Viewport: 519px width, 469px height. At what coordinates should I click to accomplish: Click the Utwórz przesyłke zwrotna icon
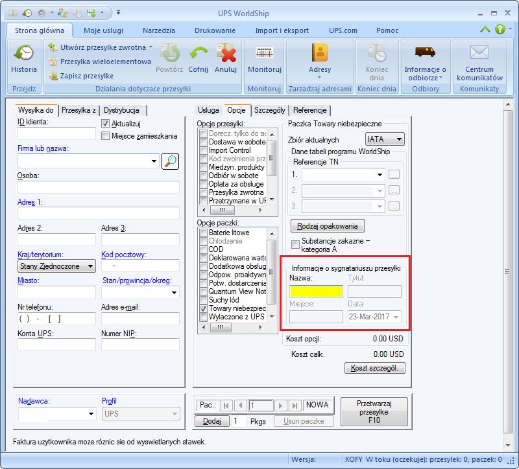coord(53,47)
